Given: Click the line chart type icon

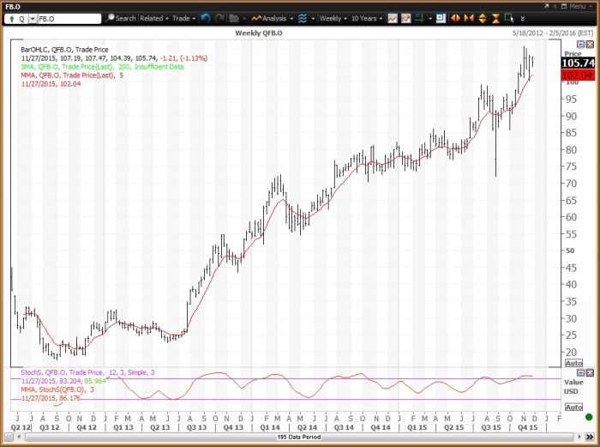Looking at the screenshot, I should 393,18.
